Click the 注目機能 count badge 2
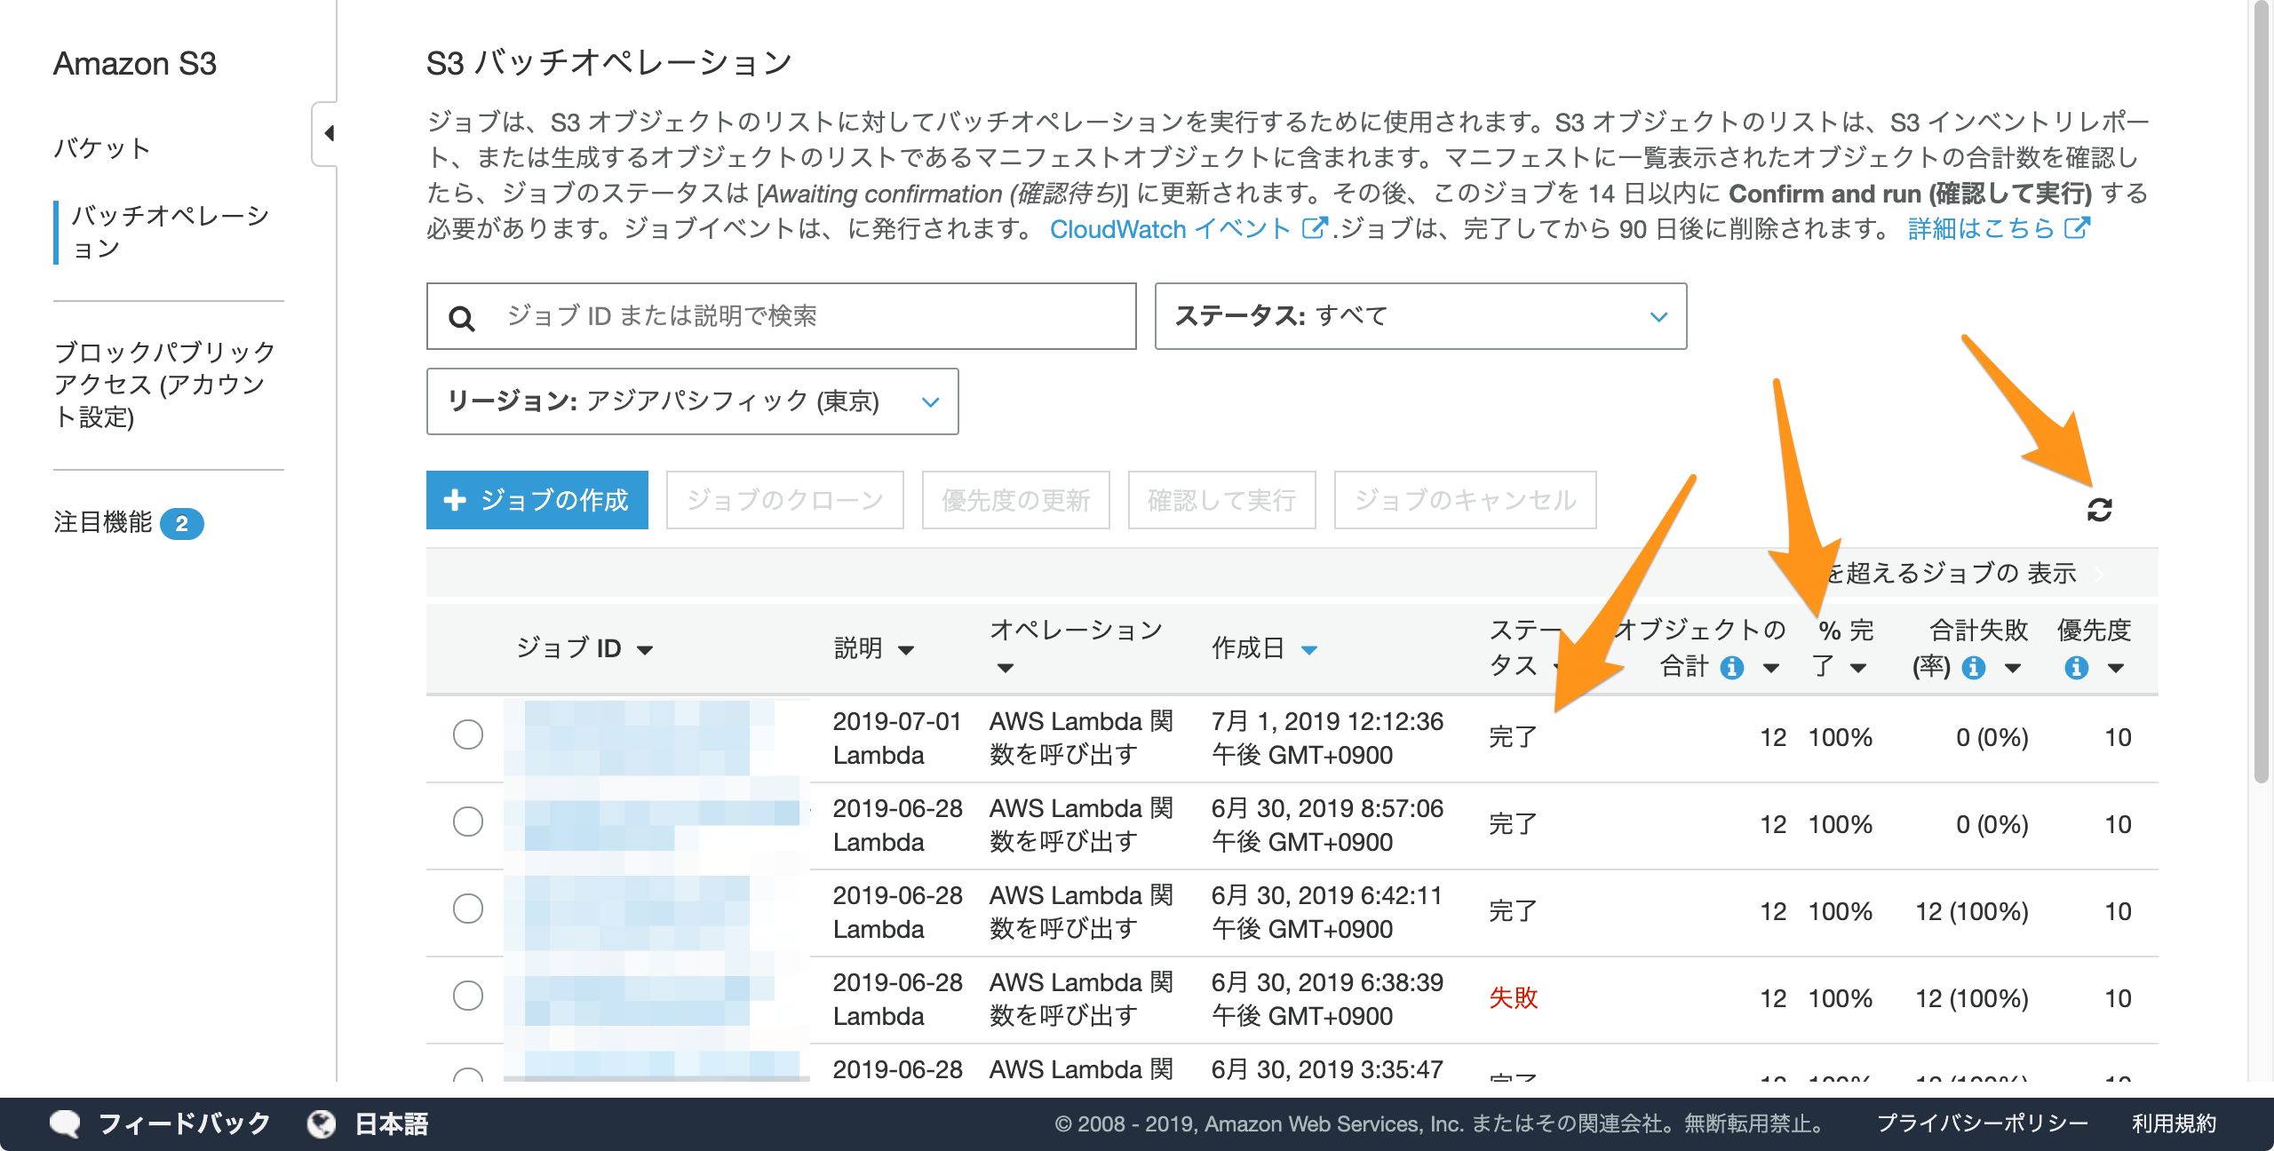 [x=182, y=523]
